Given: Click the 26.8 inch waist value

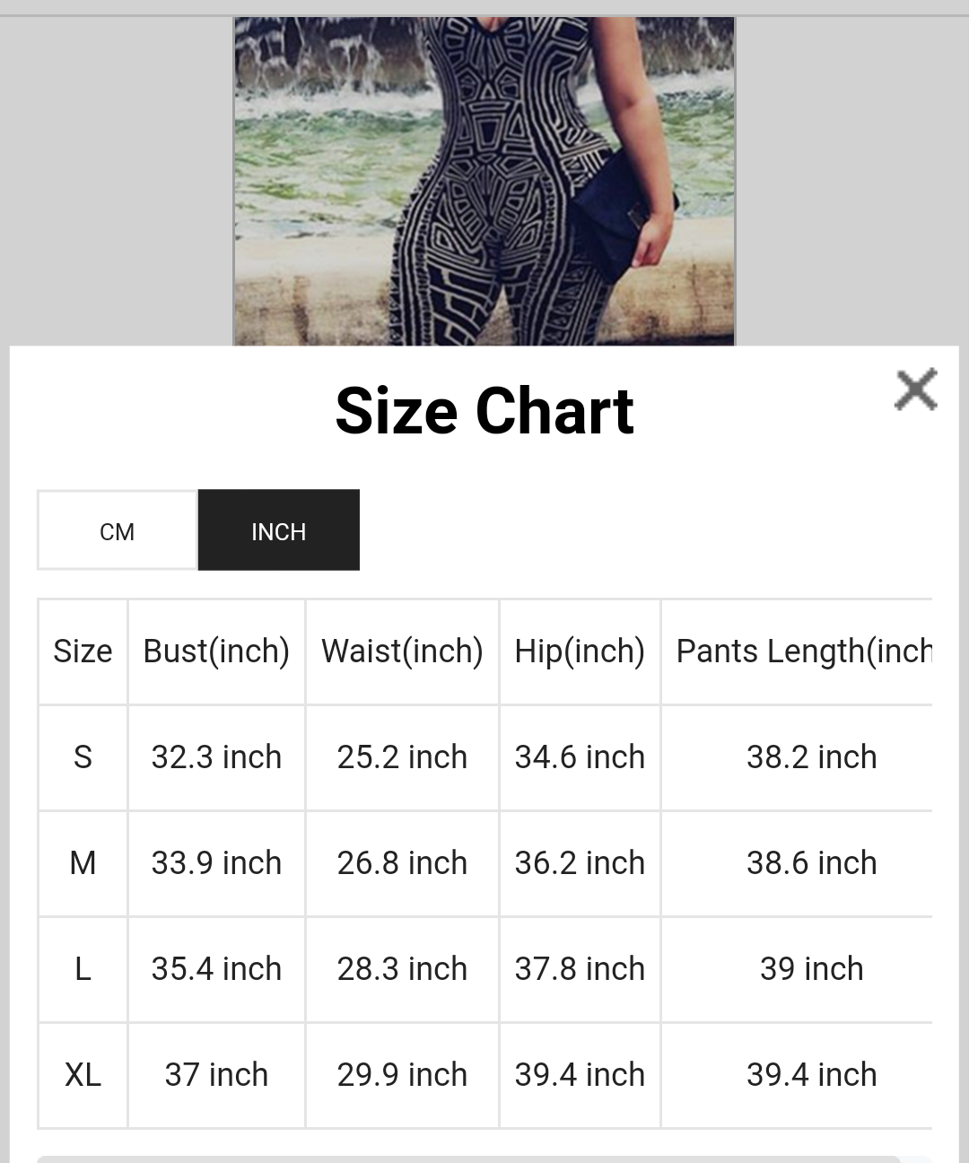Looking at the screenshot, I should (x=402, y=863).
